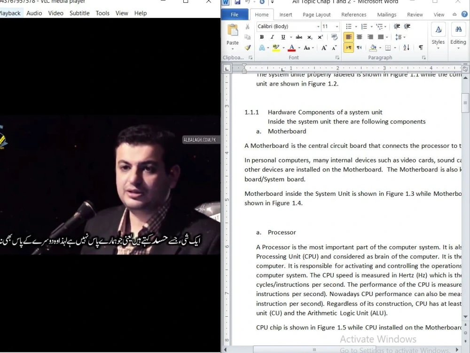The image size is (470, 353).
Task: Switch to the View ribbon tab
Action: click(439, 15)
